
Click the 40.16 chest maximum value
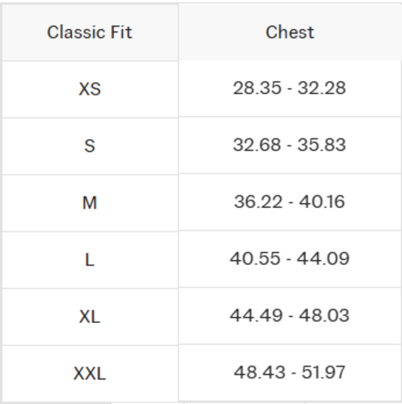tap(322, 201)
